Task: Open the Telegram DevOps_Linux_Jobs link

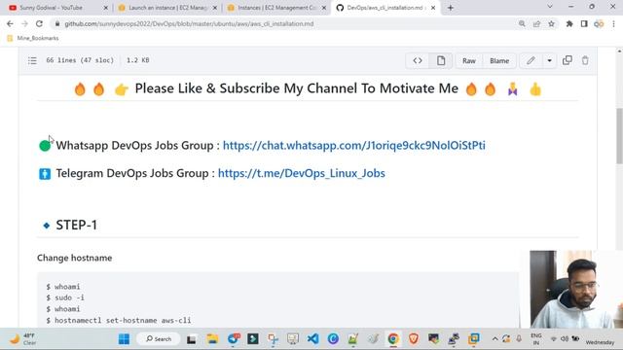Action: [301, 173]
